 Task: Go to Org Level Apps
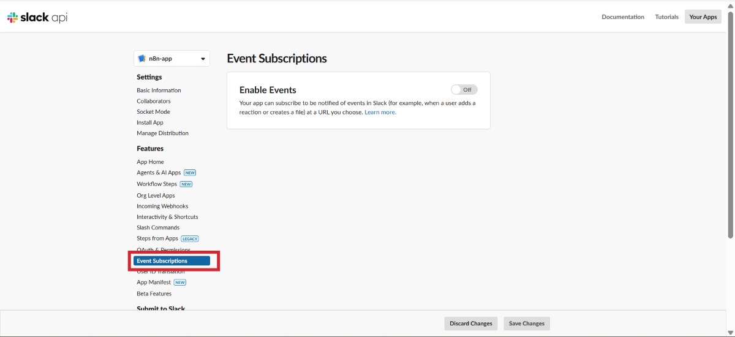[x=156, y=196]
